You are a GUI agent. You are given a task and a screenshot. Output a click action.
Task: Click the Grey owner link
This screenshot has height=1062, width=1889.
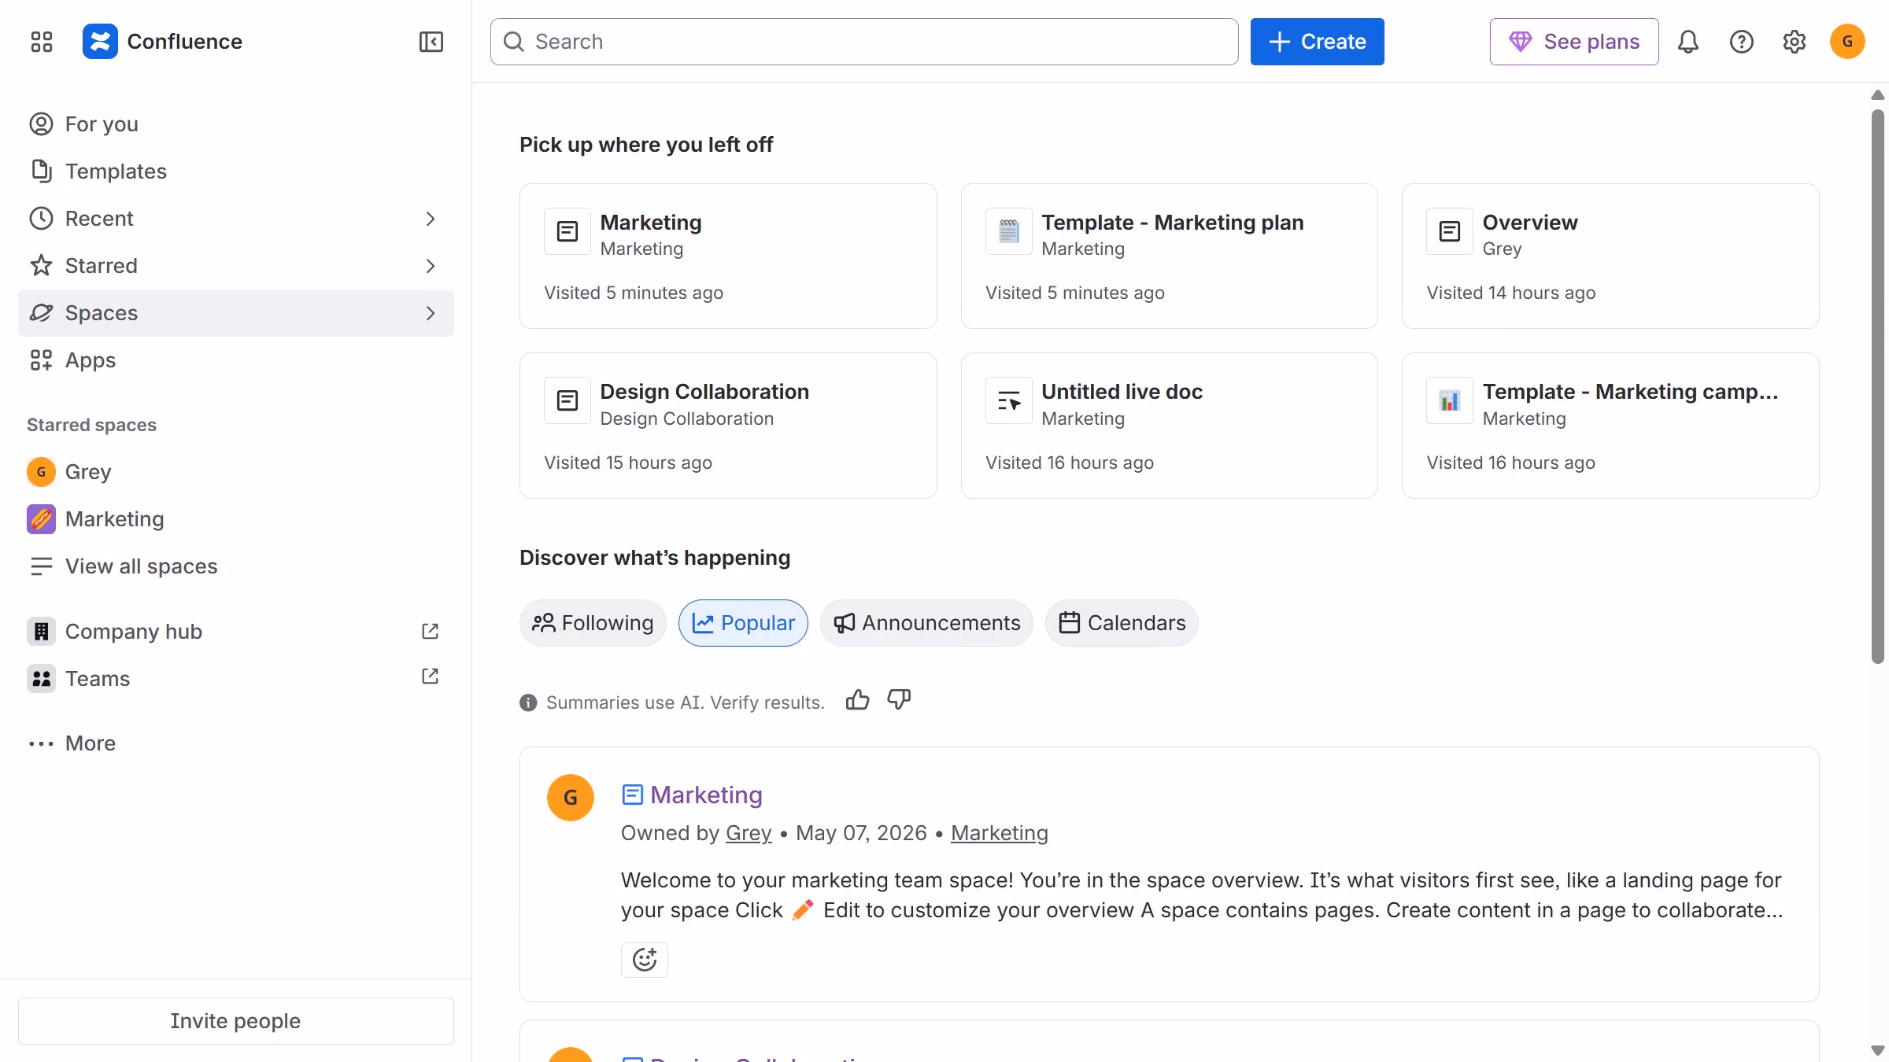click(x=749, y=833)
